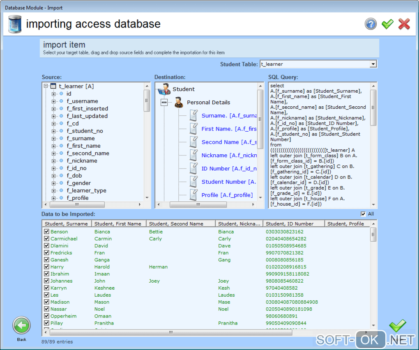Select f_learner_type in Source tree
This screenshot has width=419, height=350.
[86, 190]
